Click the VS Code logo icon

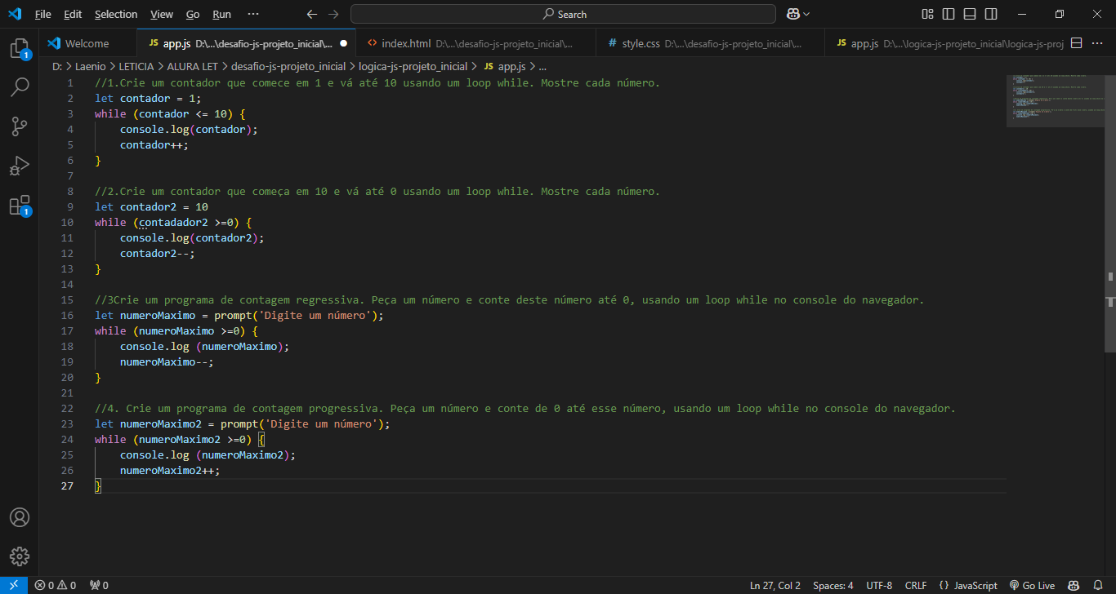tap(15, 14)
